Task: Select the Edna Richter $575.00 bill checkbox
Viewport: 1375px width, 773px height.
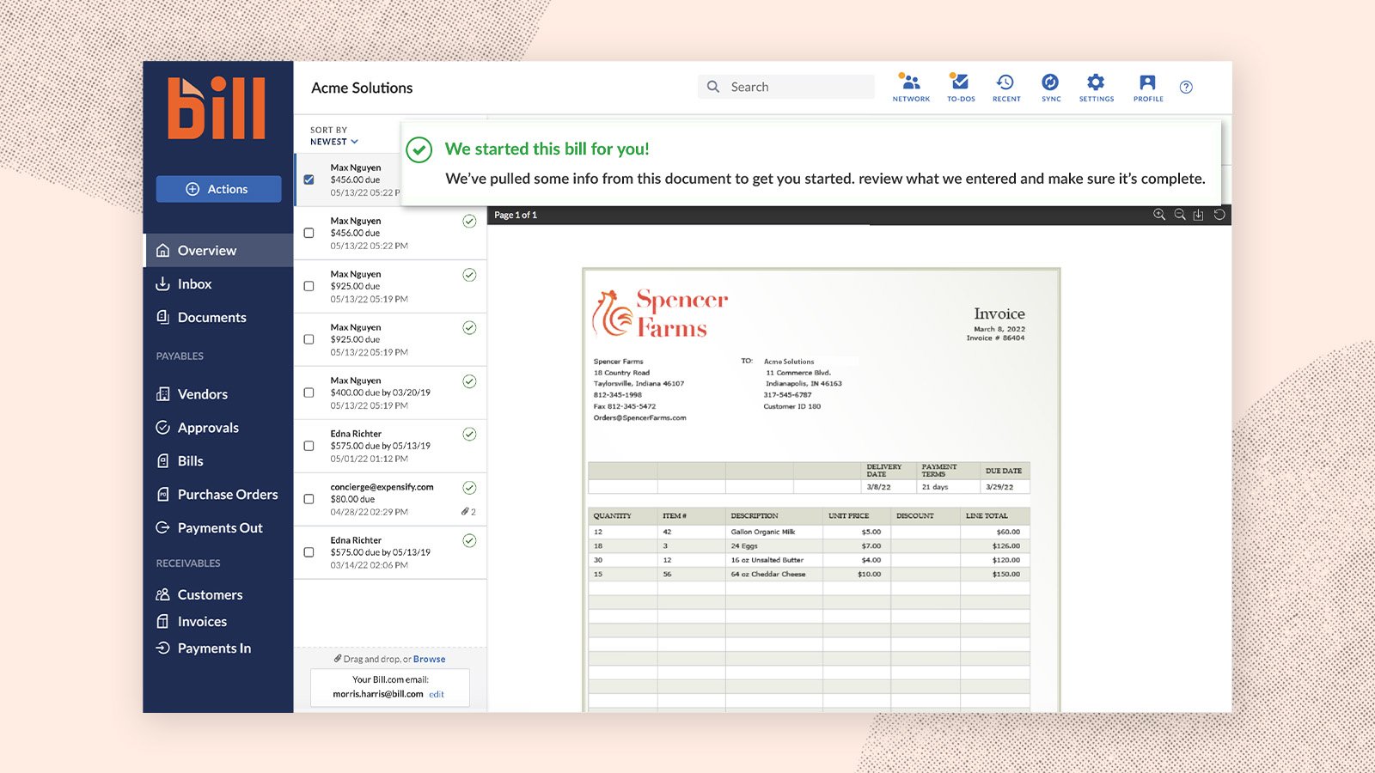Action: (309, 445)
